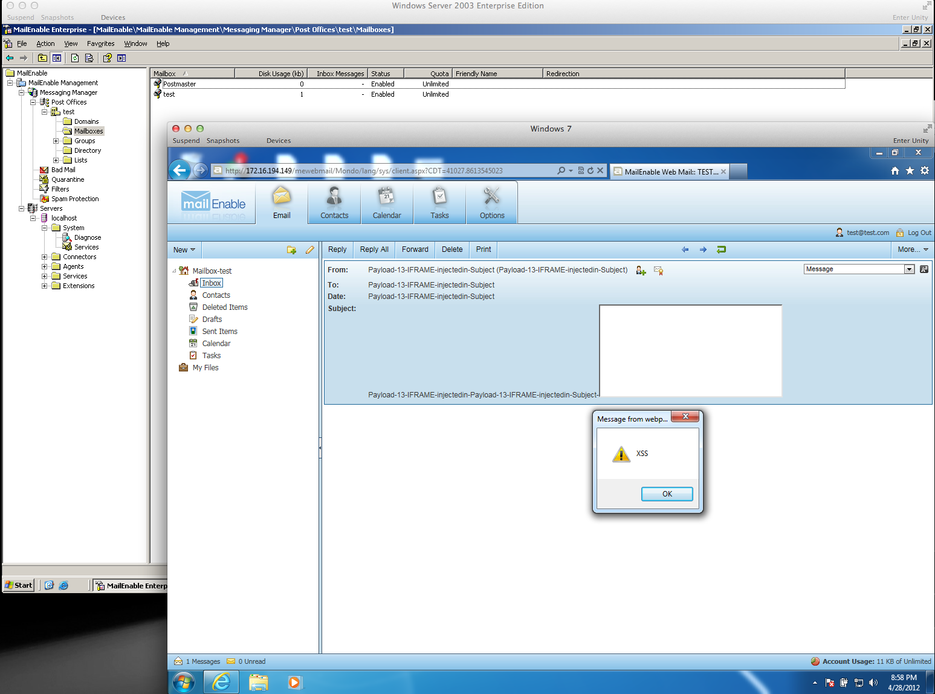Viewport: 935px width, 694px height.
Task: Click the volume speaker icon in system tray
Action: (873, 683)
